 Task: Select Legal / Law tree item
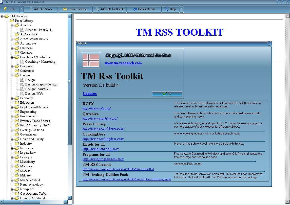tap(28, 153)
